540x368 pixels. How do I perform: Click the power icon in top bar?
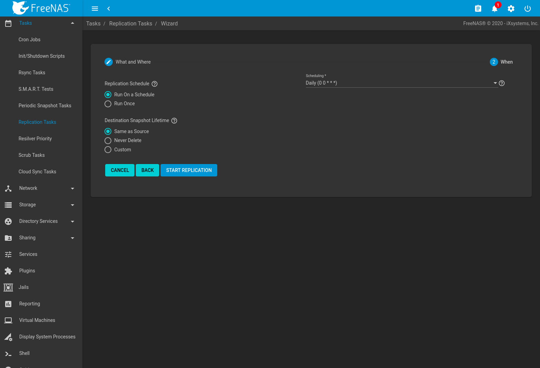[x=527, y=9]
